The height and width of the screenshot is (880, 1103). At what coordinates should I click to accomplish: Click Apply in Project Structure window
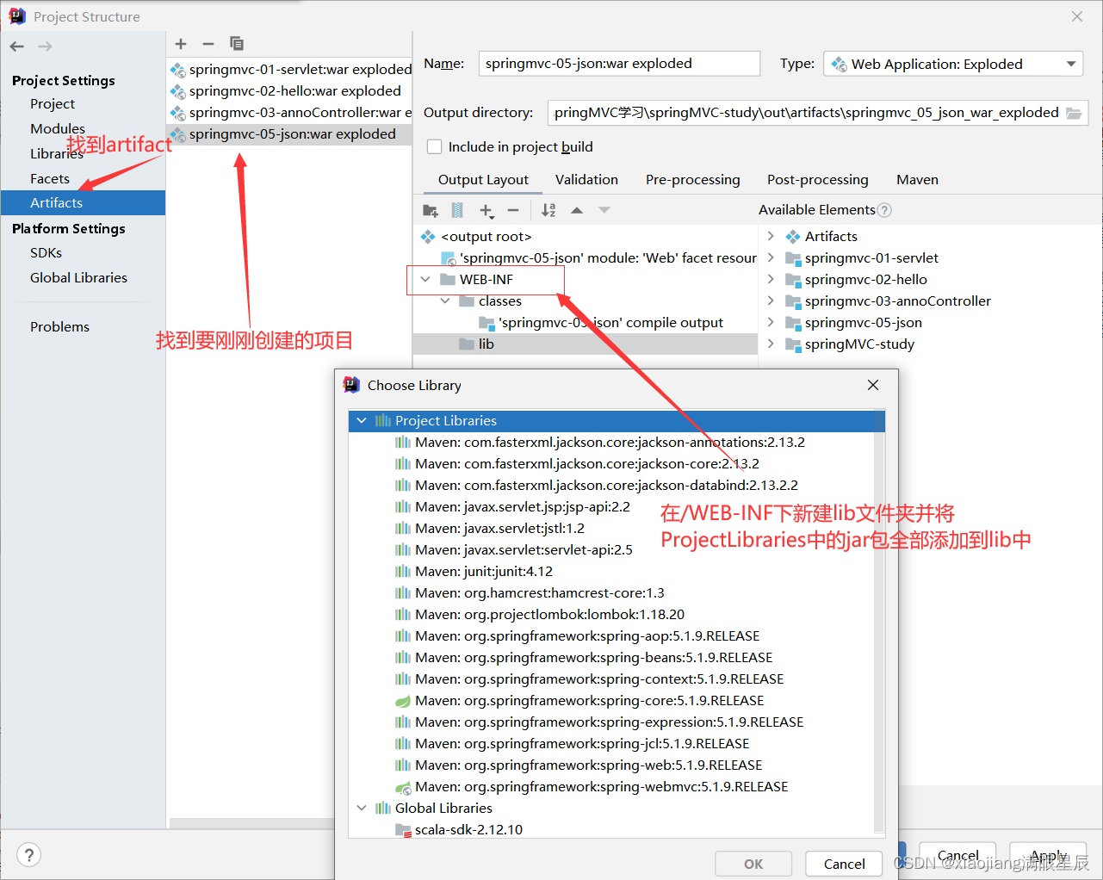coord(1048,856)
